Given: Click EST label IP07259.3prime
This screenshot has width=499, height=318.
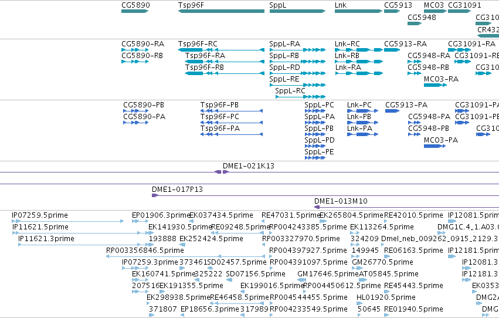Looking at the screenshot, I should tap(150, 262).
